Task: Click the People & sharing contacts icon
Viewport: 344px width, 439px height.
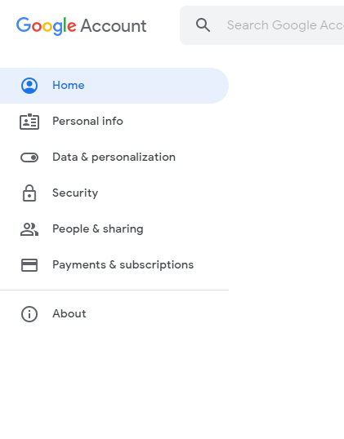Action: coord(29,229)
